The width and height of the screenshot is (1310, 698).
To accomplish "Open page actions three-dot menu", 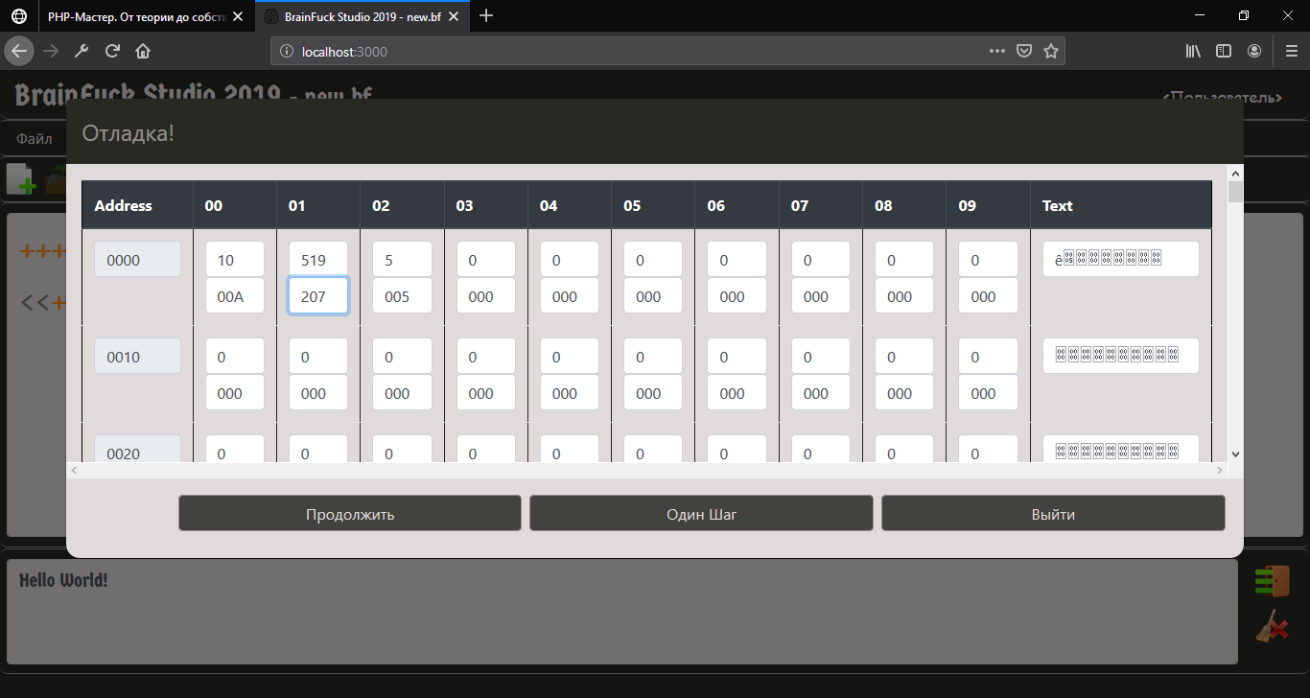I will click(x=997, y=51).
